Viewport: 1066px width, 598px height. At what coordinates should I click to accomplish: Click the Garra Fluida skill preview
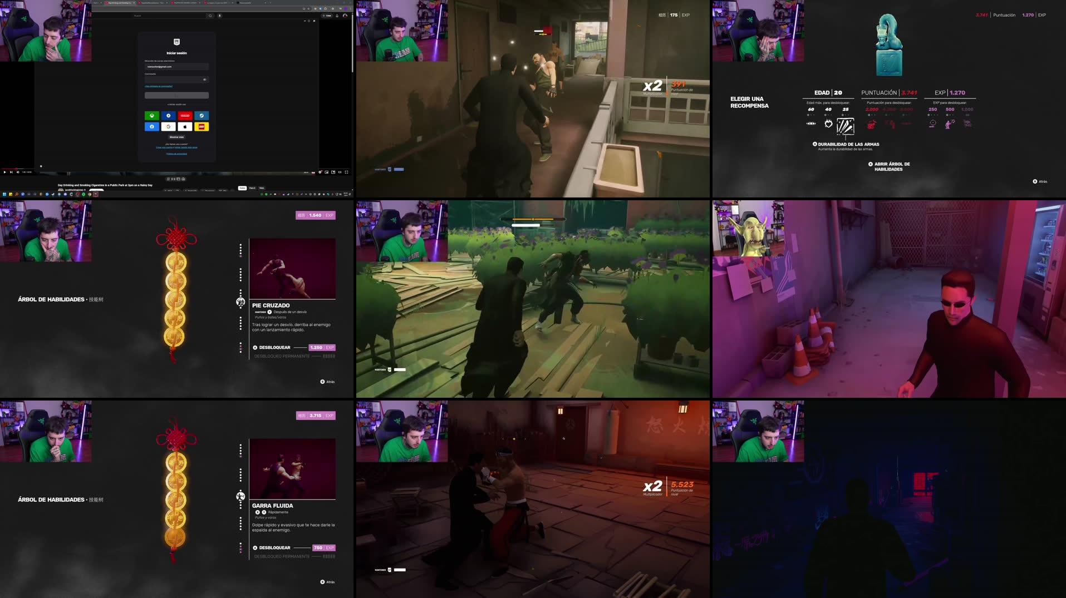292,469
